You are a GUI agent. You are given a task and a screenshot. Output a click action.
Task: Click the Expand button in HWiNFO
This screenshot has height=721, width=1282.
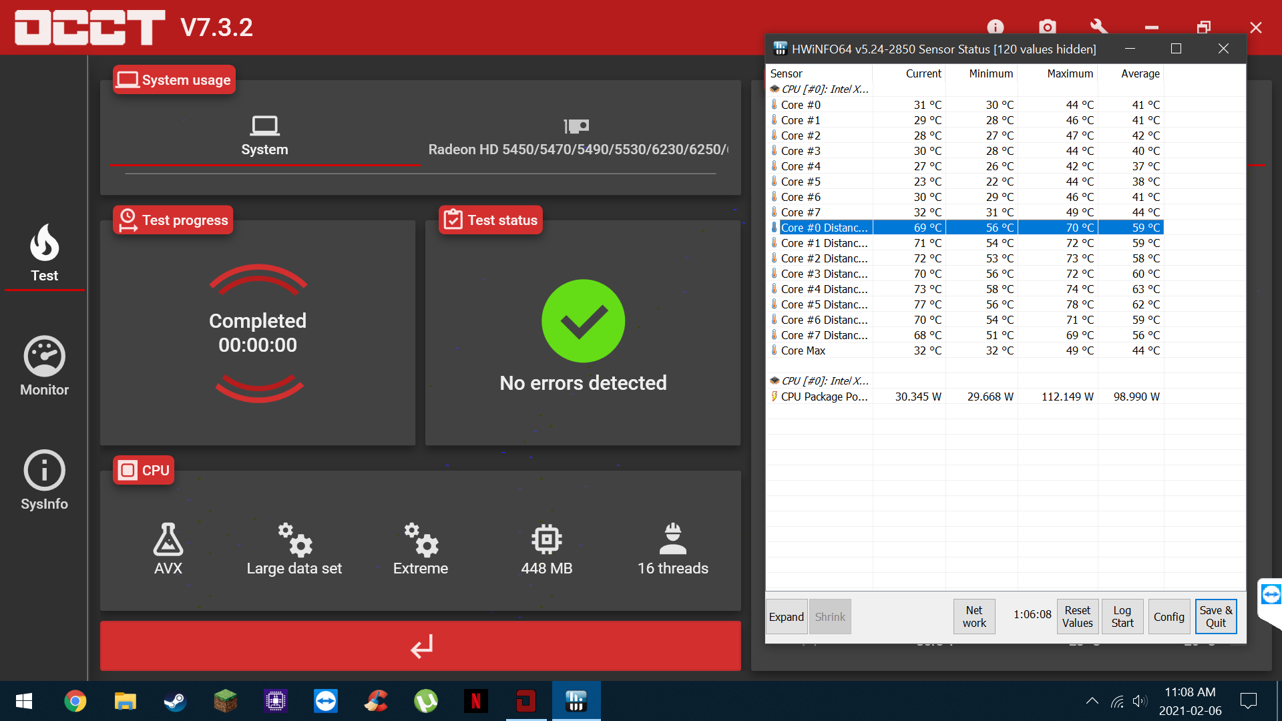click(x=786, y=617)
